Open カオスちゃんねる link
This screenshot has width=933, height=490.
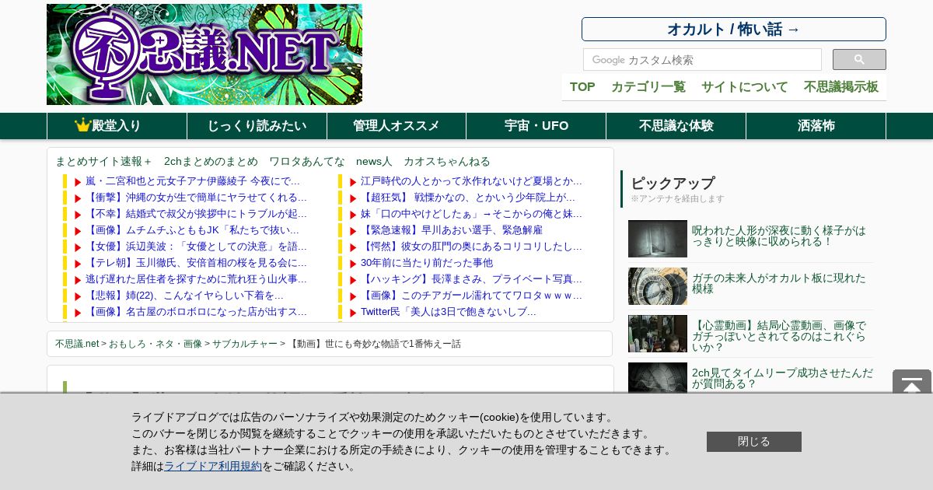click(x=447, y=161)
